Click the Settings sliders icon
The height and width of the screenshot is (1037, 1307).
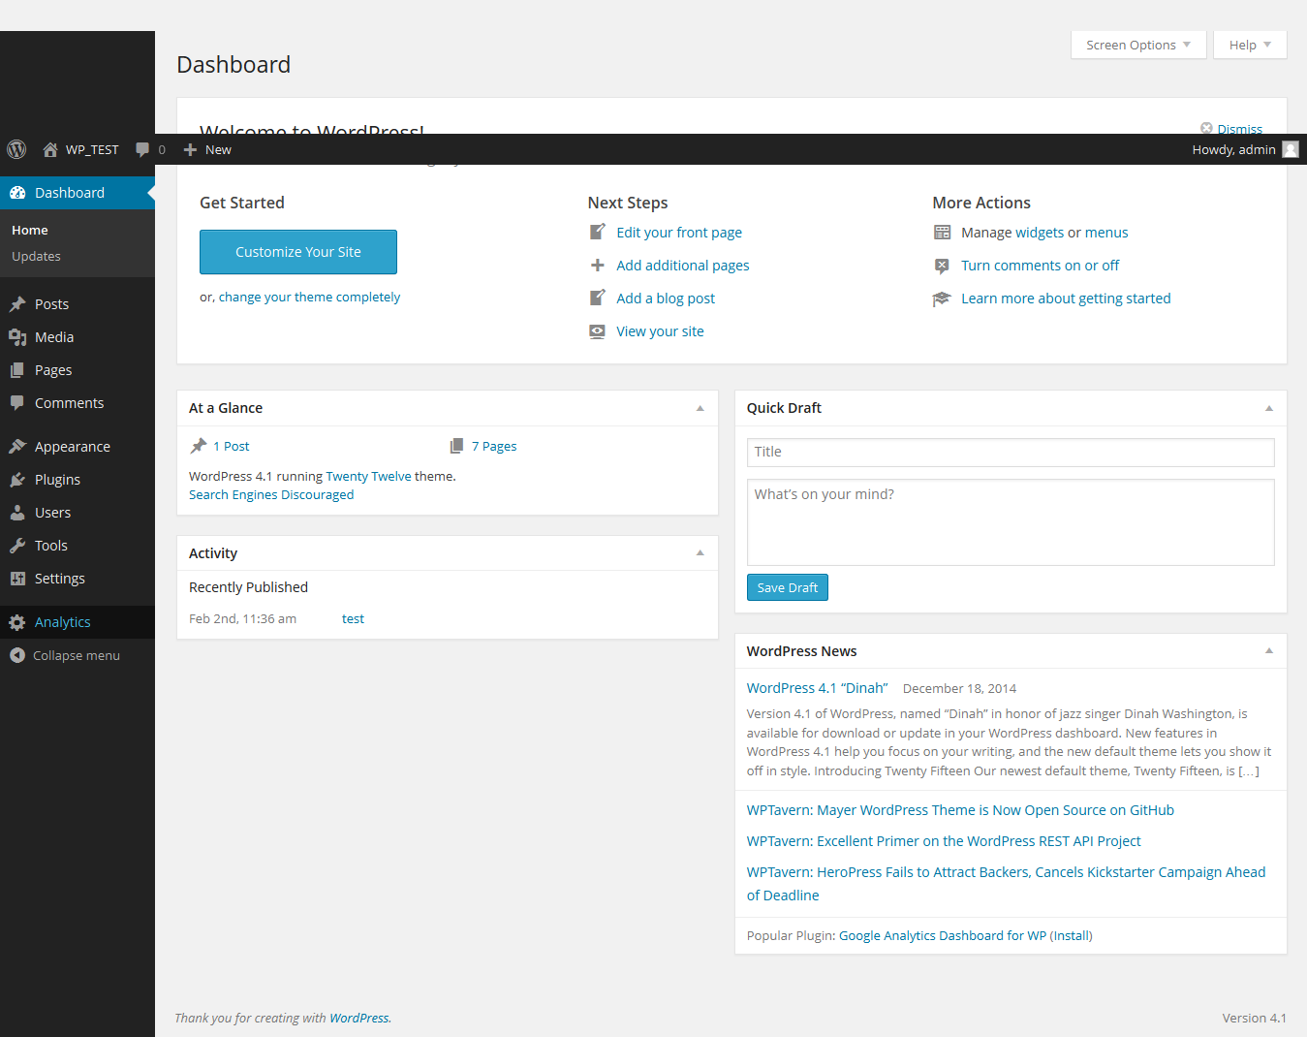[x=17, y=579]
